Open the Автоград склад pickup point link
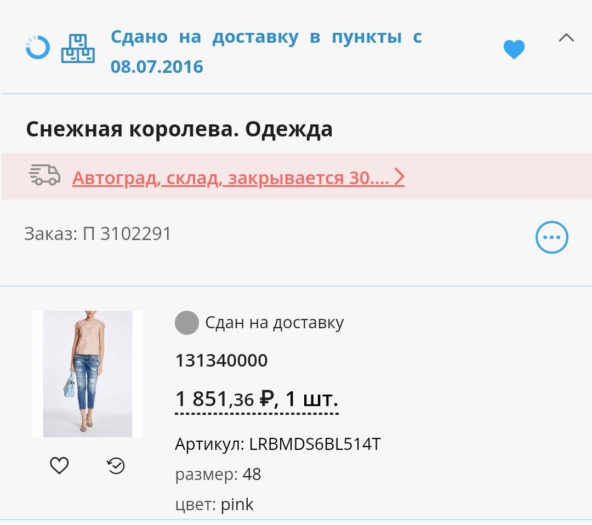The height and width of the screenshot is (525, 592). click(231, 178)
